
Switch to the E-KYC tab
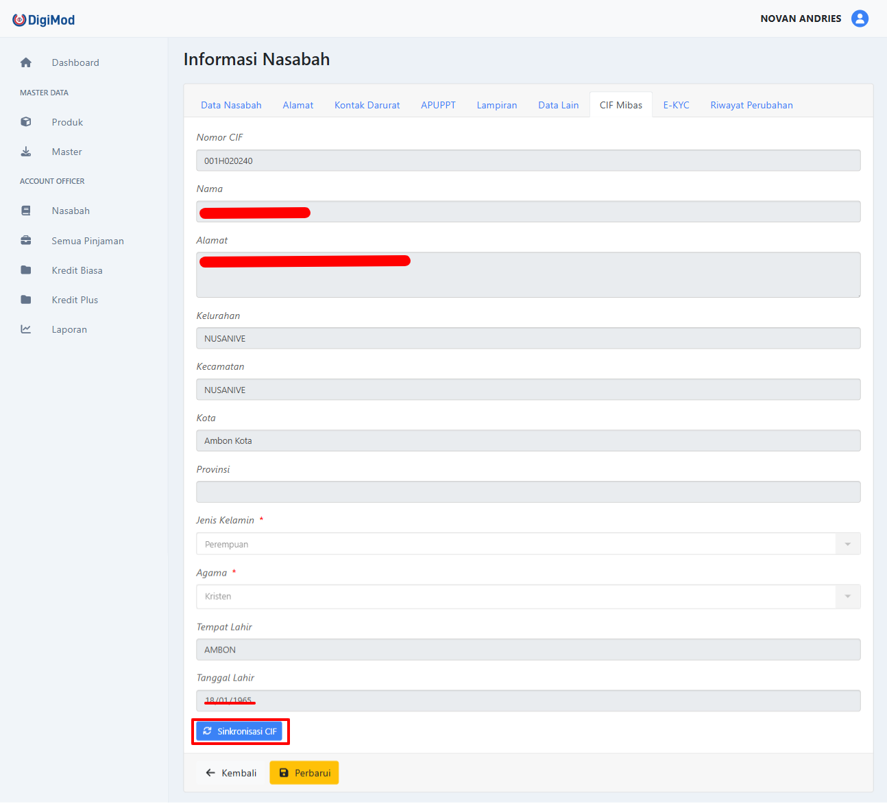point(676,104)
